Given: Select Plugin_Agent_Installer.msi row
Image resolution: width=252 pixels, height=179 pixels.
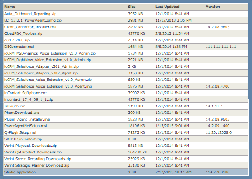Looking at the screenshot, I should tap(125, 119).
